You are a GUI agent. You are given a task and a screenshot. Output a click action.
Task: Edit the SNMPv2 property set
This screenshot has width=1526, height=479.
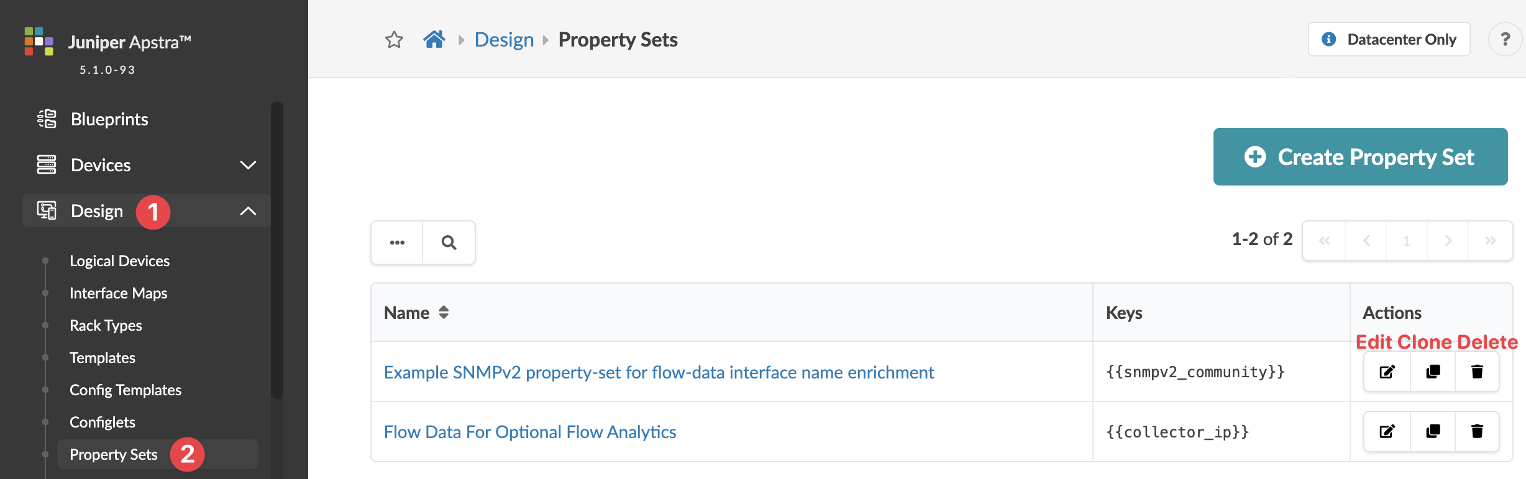pyautogui.click(x=1387, y=372)
